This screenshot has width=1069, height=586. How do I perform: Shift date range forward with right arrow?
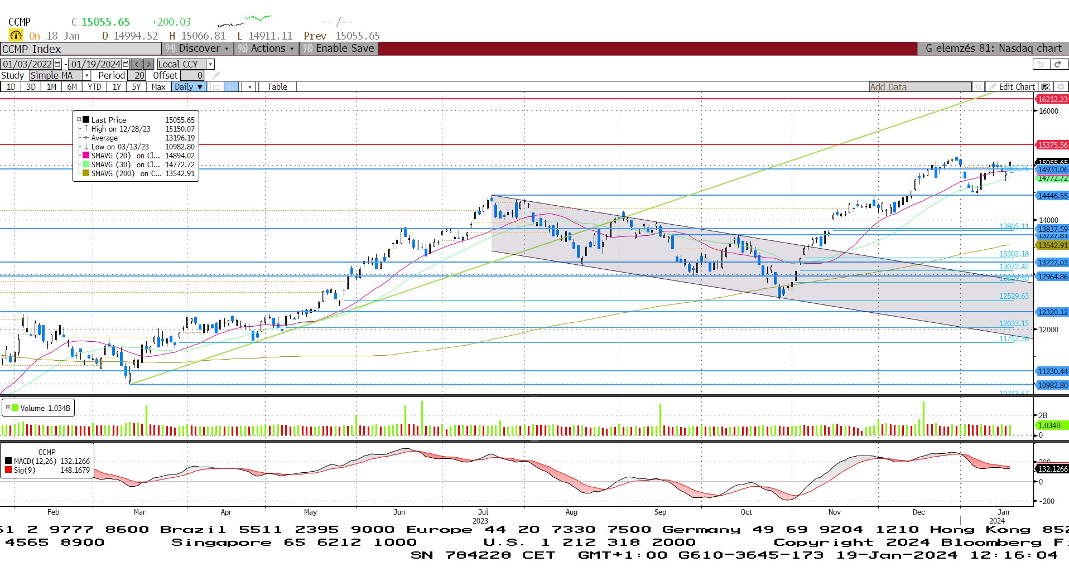[x=148, y=64]
